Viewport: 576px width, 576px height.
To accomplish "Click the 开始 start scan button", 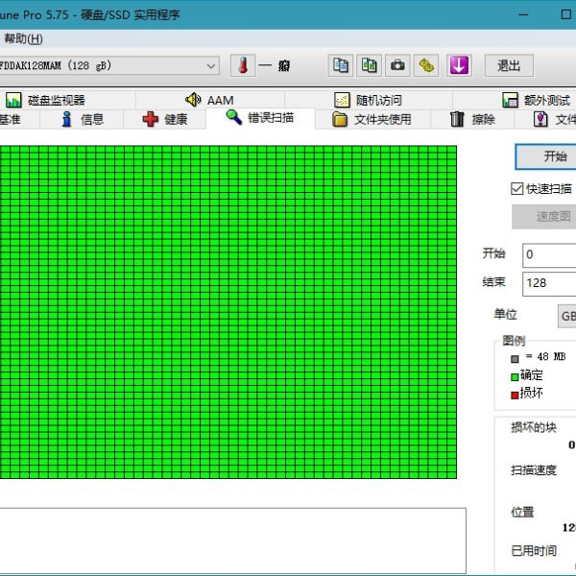I will click(546, 156).
